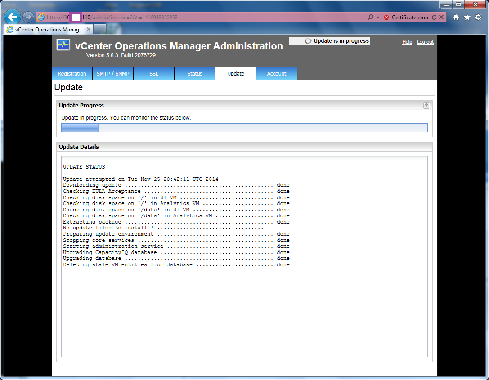Click the Log out link
489x380 pixels.
(425, 42)
